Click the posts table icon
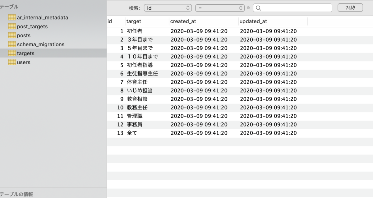The width and height of the screenshot is (373, 198). click(12, 35)
